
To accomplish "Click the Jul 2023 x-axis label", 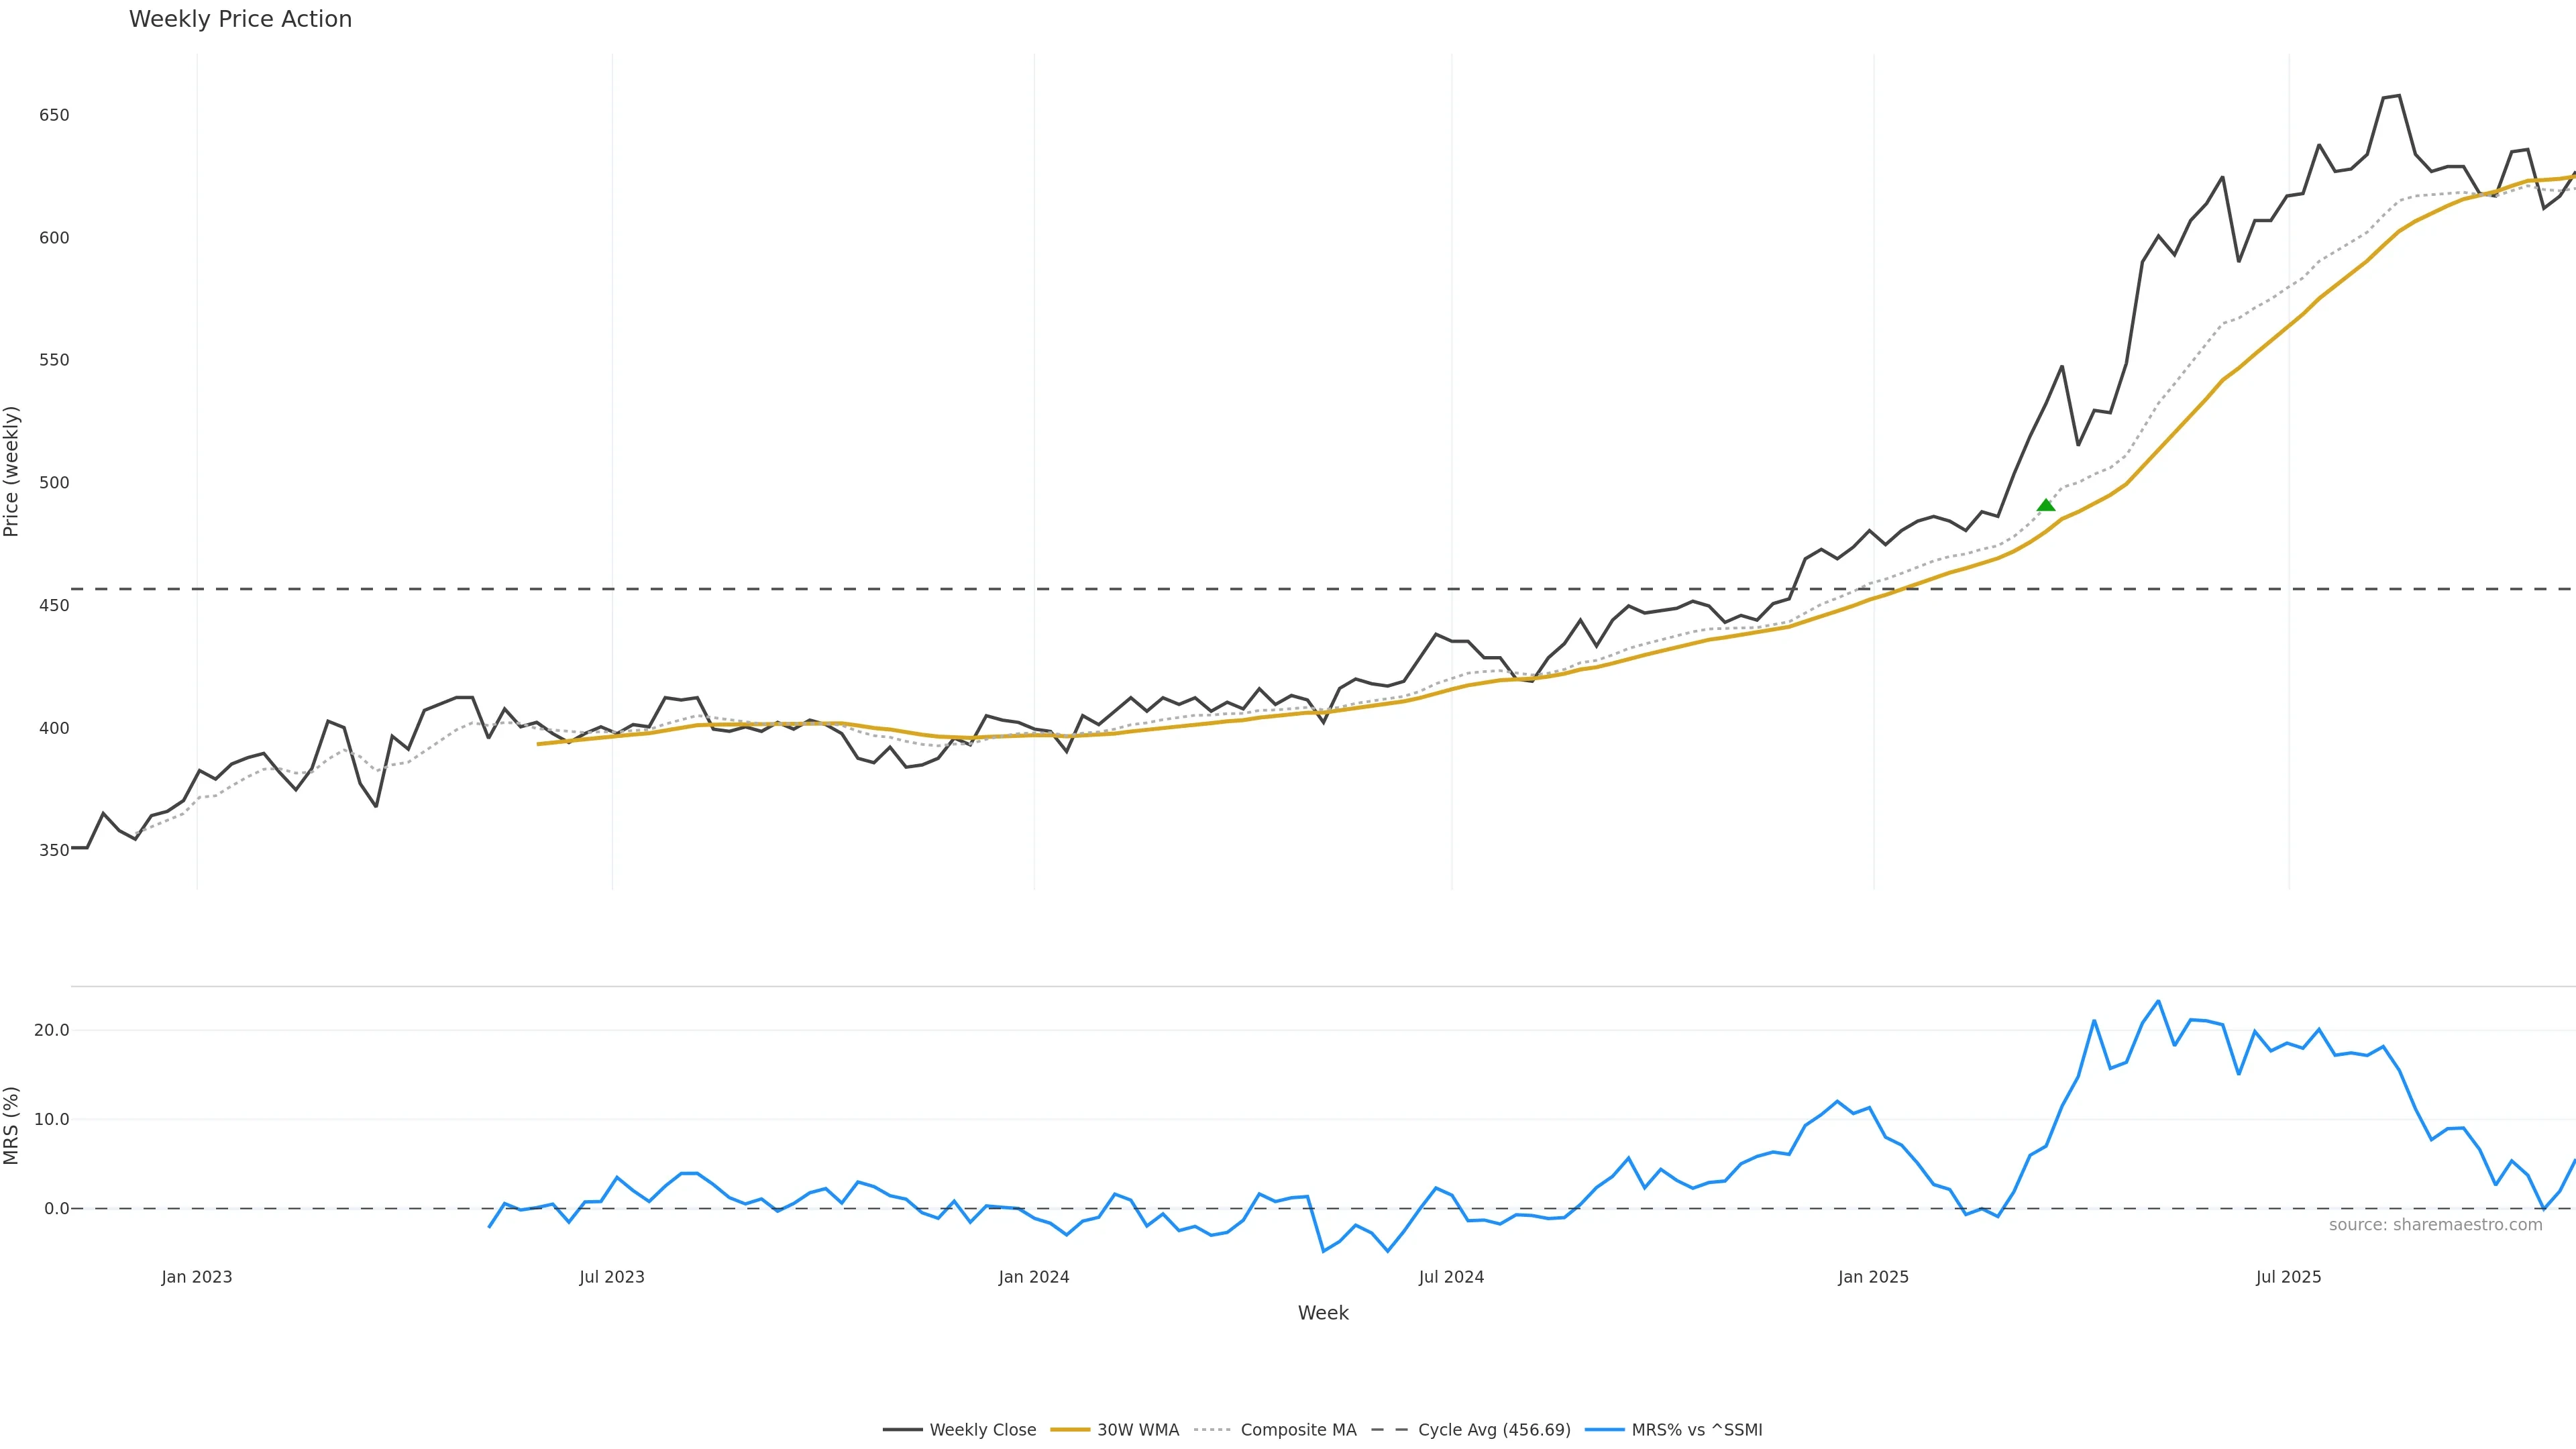I will coord(612,1277).
